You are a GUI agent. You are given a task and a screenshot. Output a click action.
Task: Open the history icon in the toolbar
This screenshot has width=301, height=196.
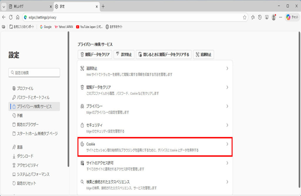pos(260,17)
